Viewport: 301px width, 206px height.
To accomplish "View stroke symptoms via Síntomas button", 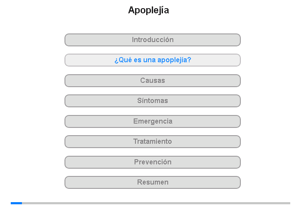I will 152,101.
